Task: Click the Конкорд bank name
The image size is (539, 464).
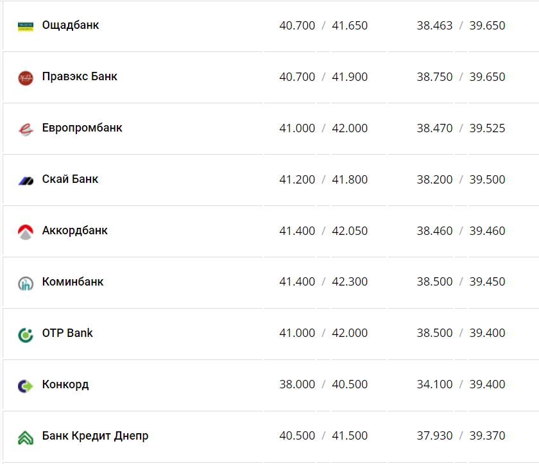Action: [65, 384]
